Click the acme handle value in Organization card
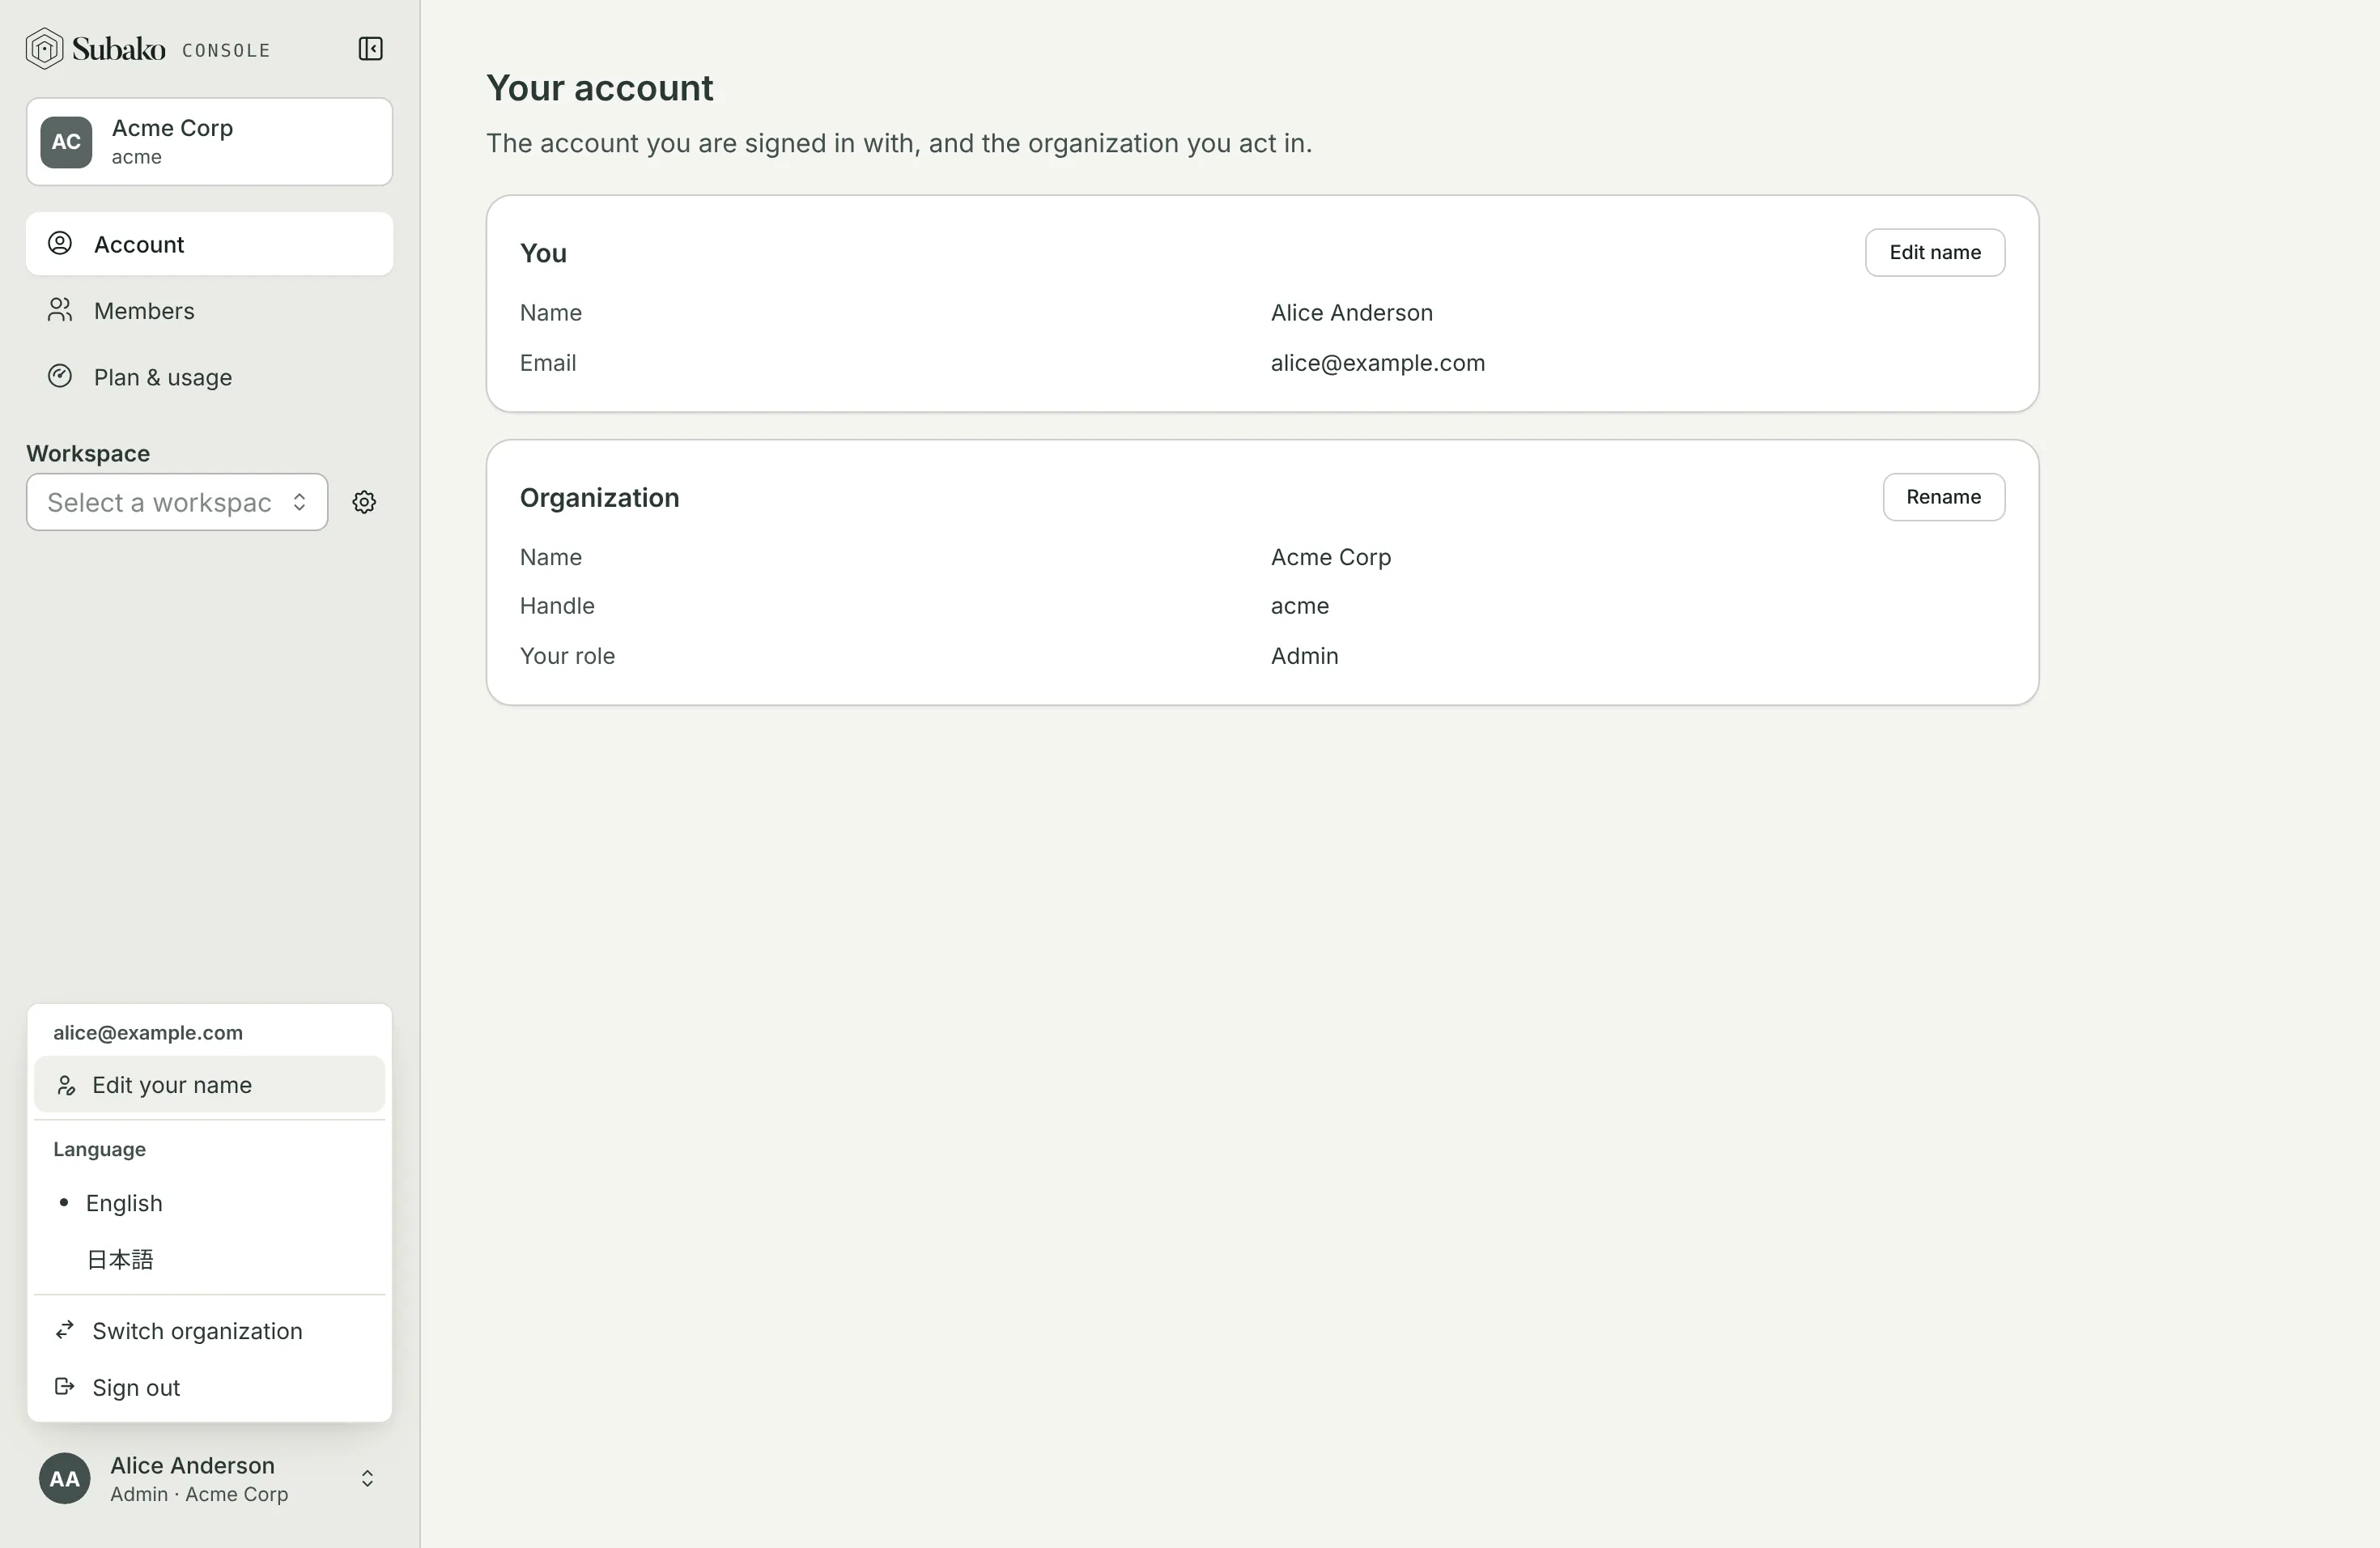Screen dimensions: 2380x1548 coord(1299,606)
